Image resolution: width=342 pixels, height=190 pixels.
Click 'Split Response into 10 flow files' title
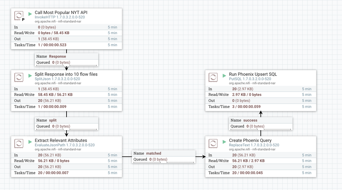tap(66, 74)
